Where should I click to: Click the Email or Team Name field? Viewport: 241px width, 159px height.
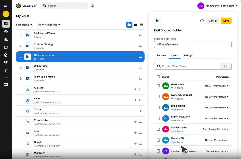point(191,66)
